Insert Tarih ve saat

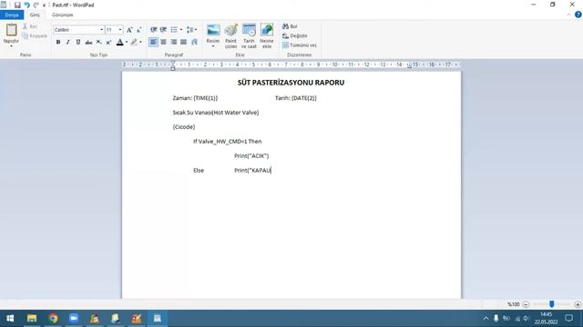pos(249,36)
